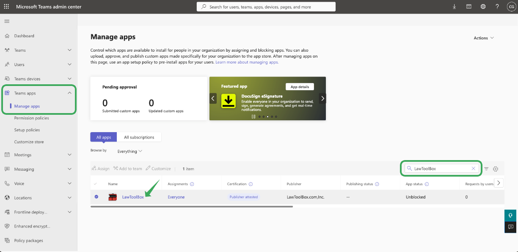Image resolution: width=518 pixels, height=252 pixels.
Task: Click Certification column info icon
Action: click(x=251, y=184)
